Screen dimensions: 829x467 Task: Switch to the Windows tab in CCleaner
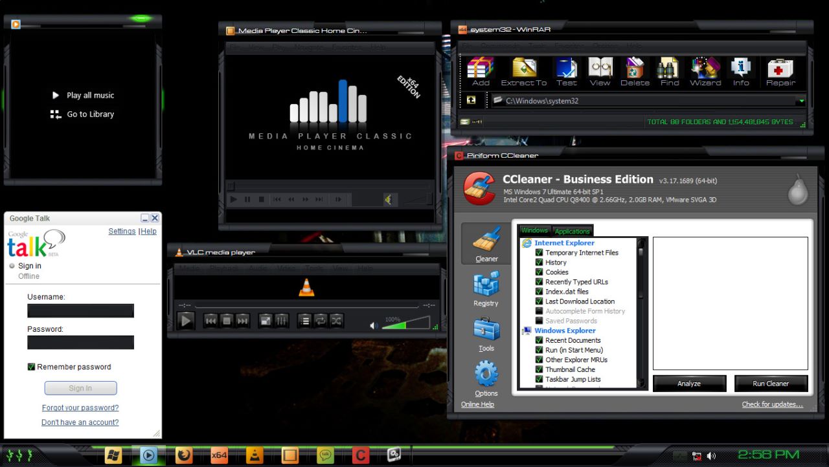pos(535,230)
